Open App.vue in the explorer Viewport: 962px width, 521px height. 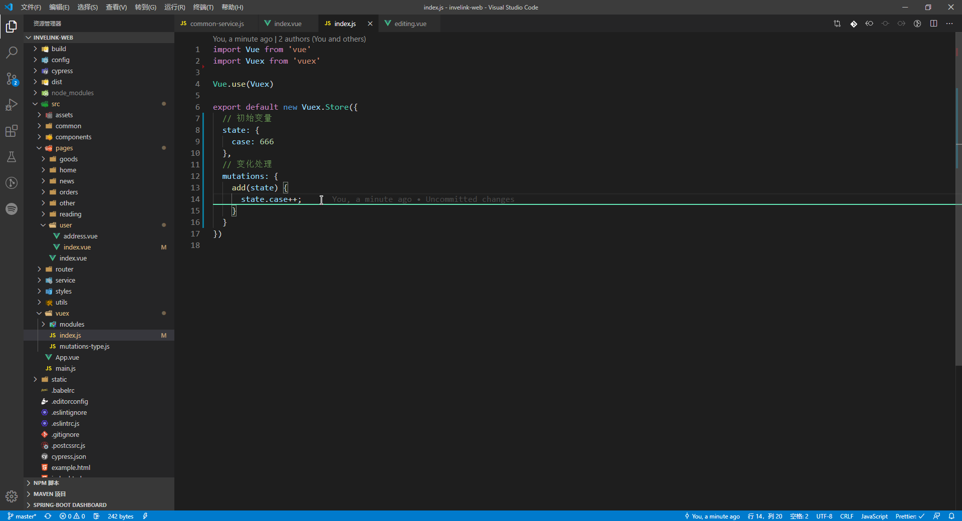67,357
